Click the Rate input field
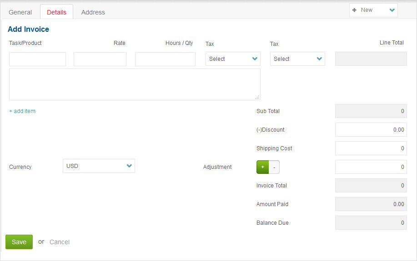This screenshot has height=261, width=417. 100,59
